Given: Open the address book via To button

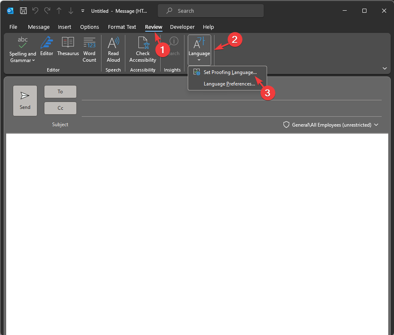Looking at the screenshot, I should (60, 91).
